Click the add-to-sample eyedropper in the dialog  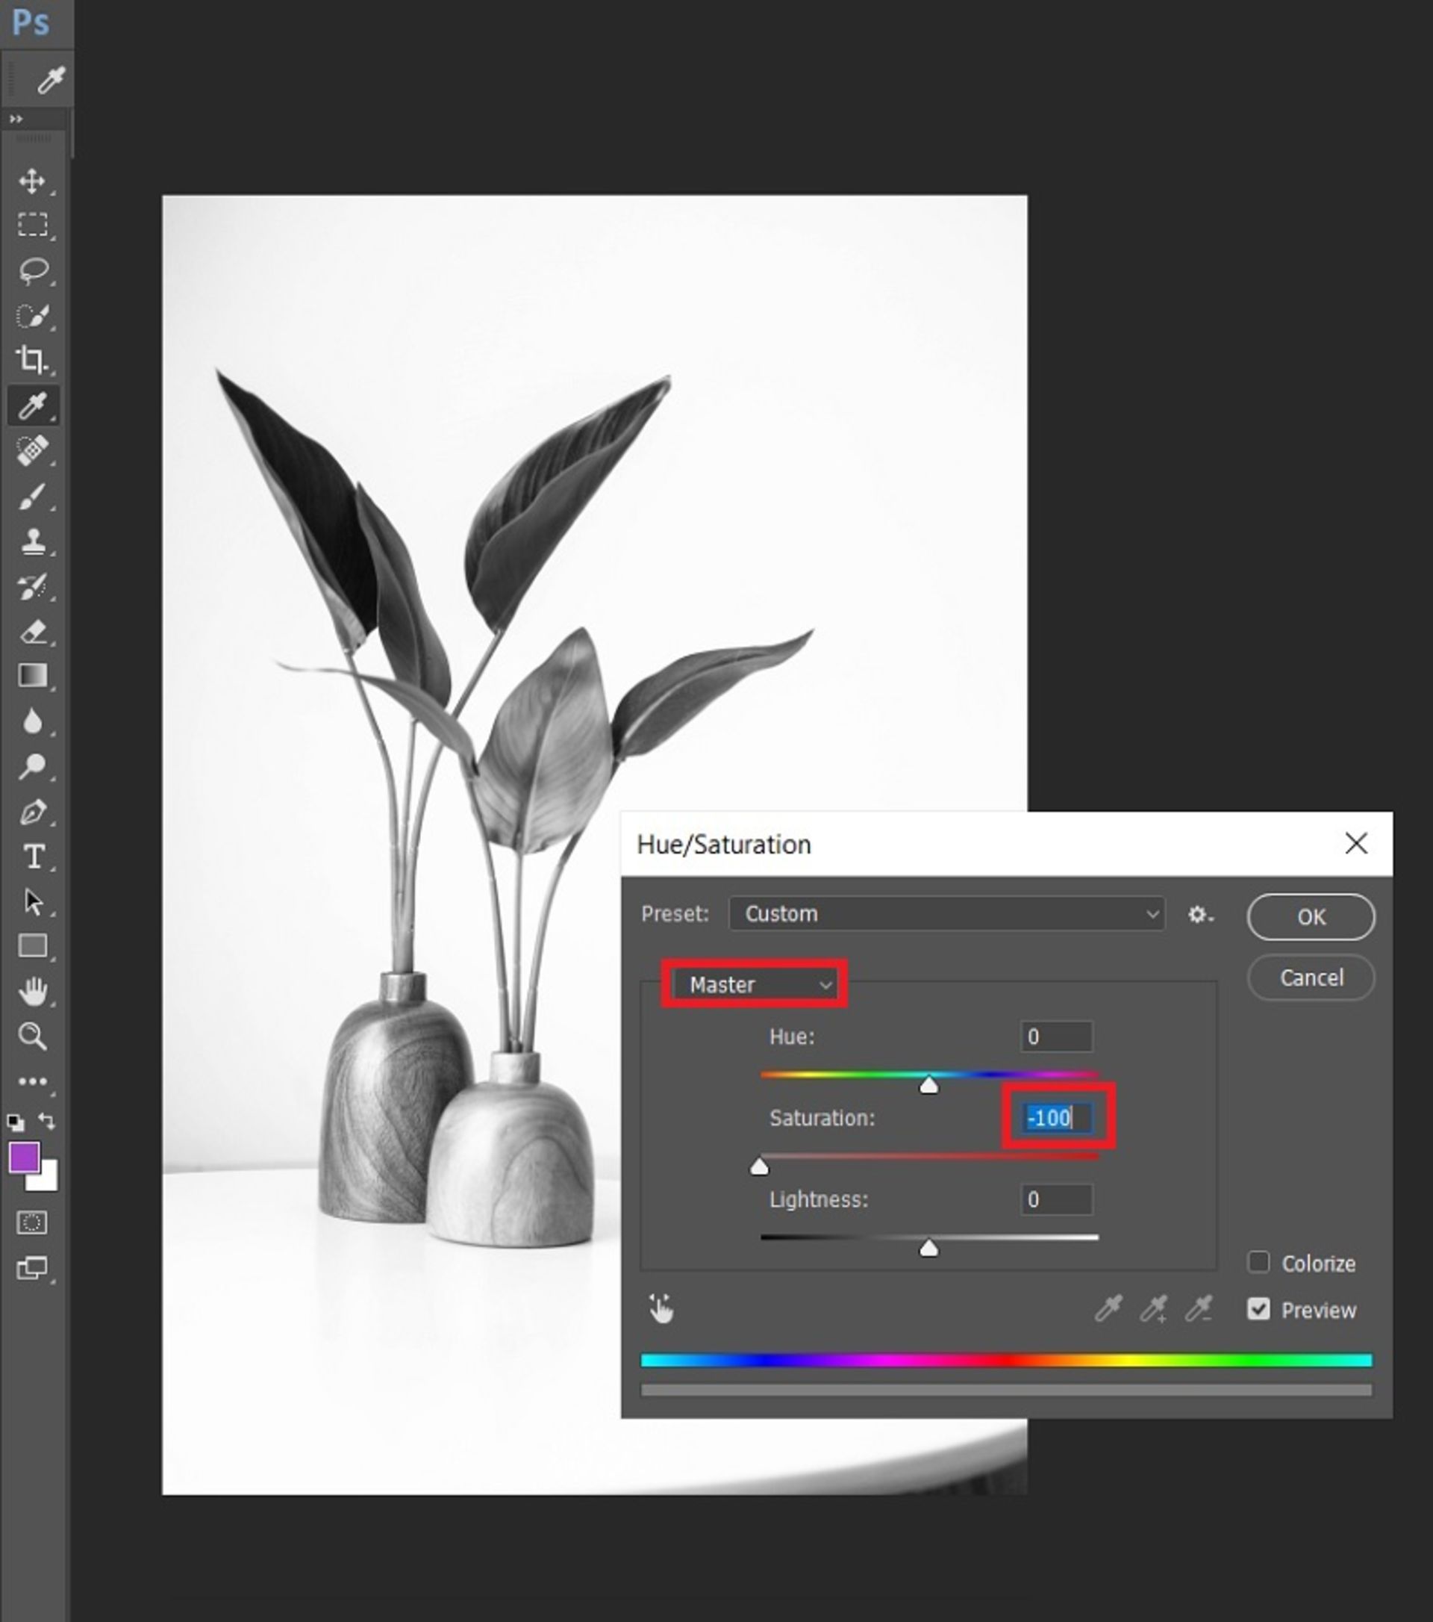coord(1155,1309)
